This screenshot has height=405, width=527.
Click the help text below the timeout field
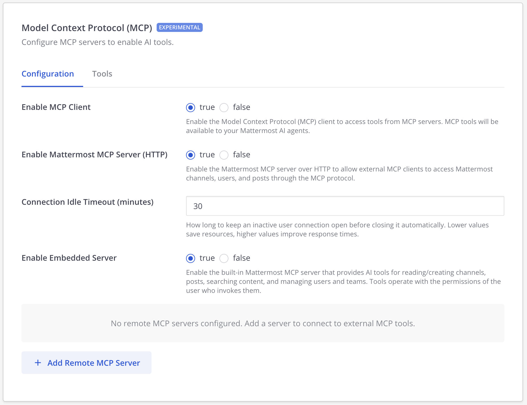(337, 229)
